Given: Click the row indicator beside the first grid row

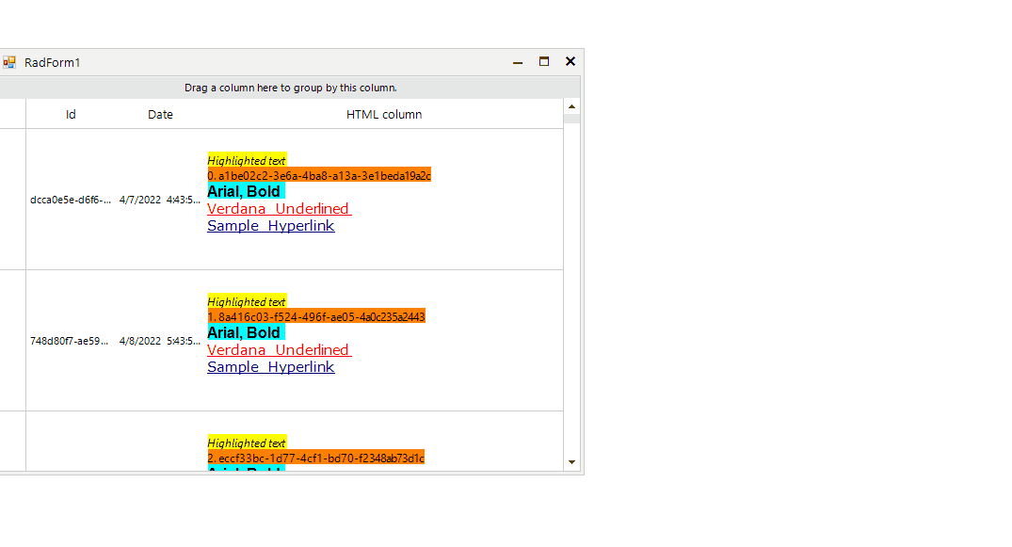Looking at the screenshot, I should click(x=11, y=200).
